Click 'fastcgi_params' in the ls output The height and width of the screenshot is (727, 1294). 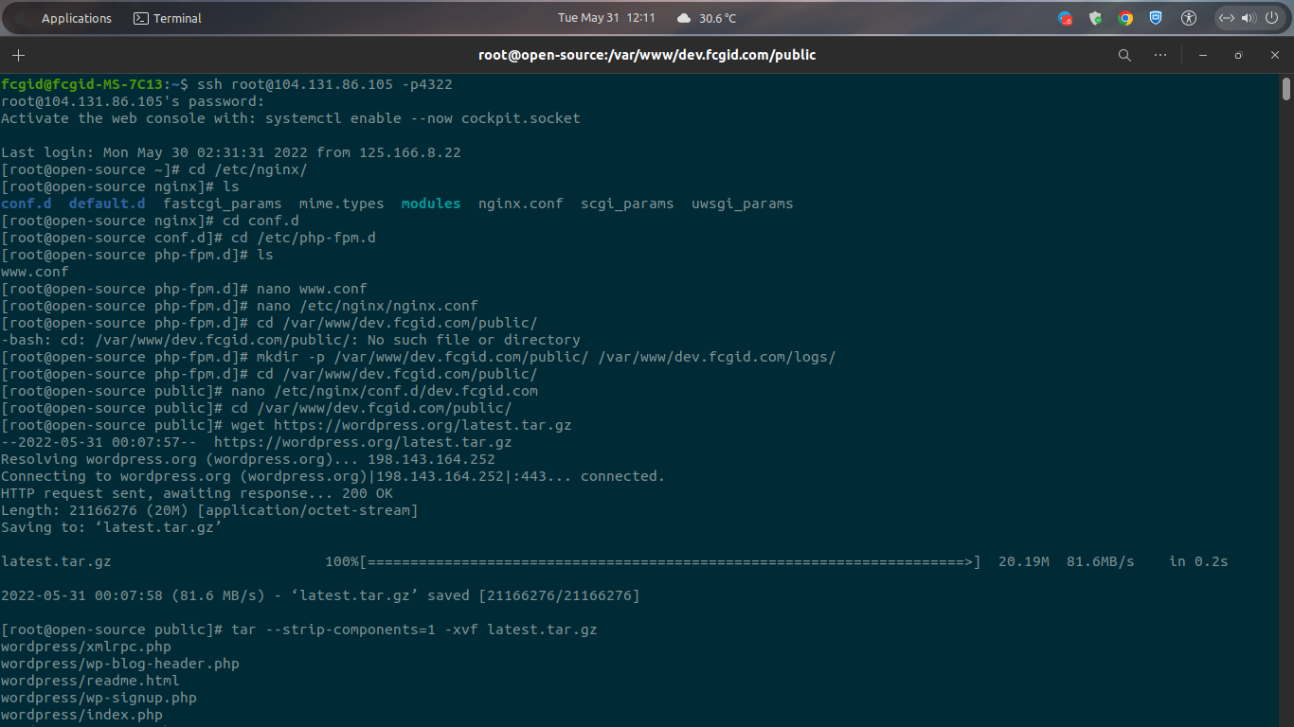pyautogui.click(x=223, y=204)
